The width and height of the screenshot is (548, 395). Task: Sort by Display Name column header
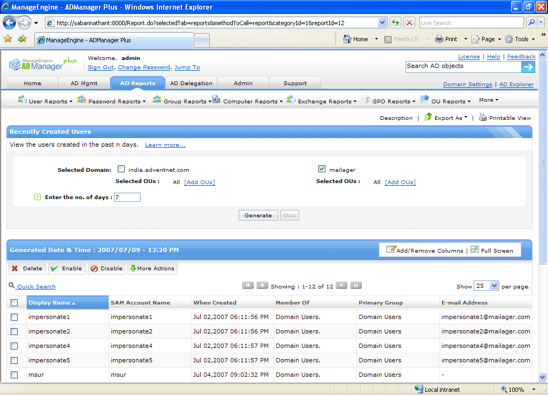click(x=67, y=303)
